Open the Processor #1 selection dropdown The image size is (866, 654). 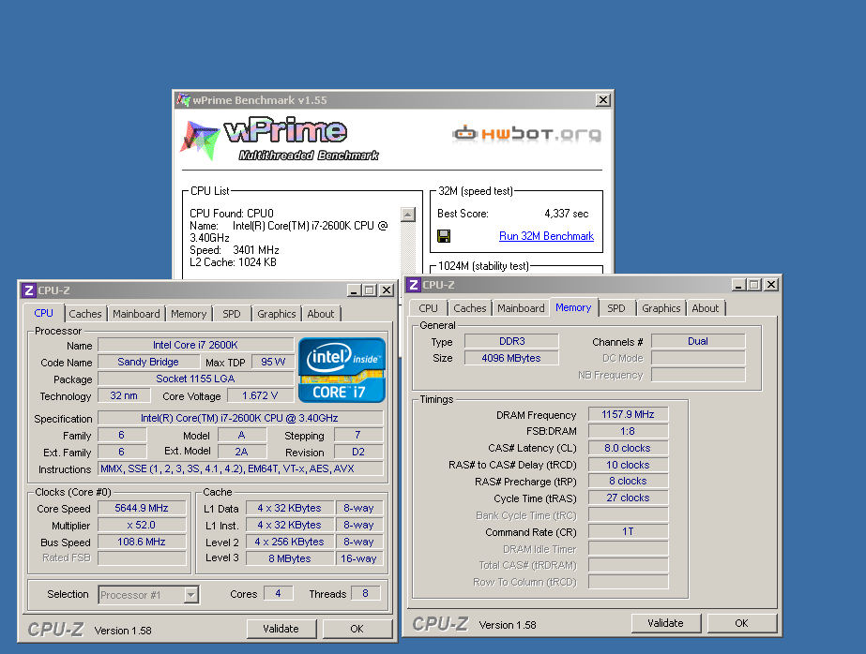click(x=191, y=595)
